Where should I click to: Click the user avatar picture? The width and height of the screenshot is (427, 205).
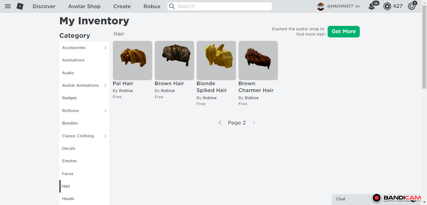point(321,6)
